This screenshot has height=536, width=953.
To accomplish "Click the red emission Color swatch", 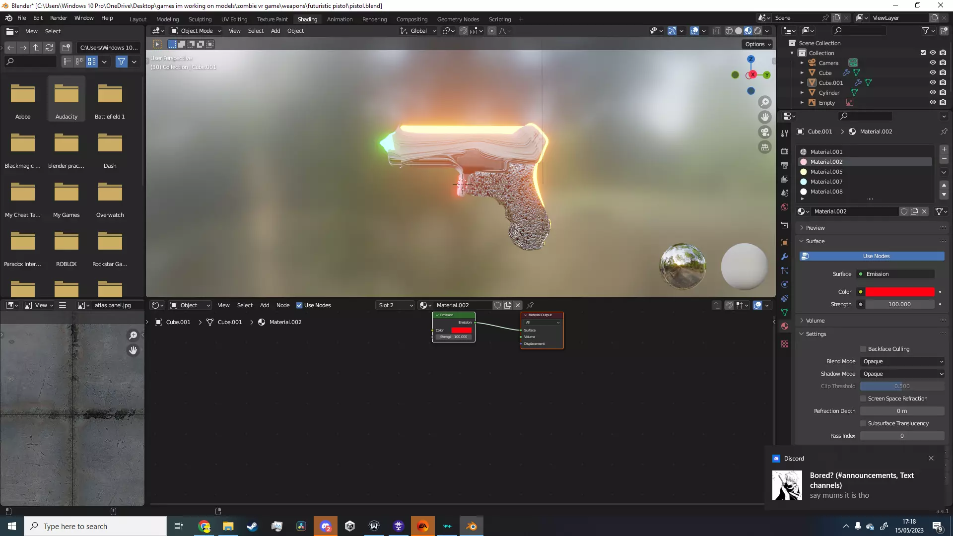I will point(899,292).
